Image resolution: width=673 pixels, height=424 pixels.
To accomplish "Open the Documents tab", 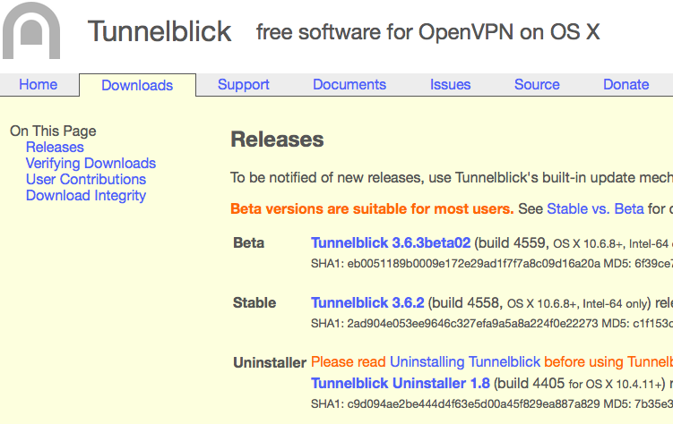I will point(349,85).
